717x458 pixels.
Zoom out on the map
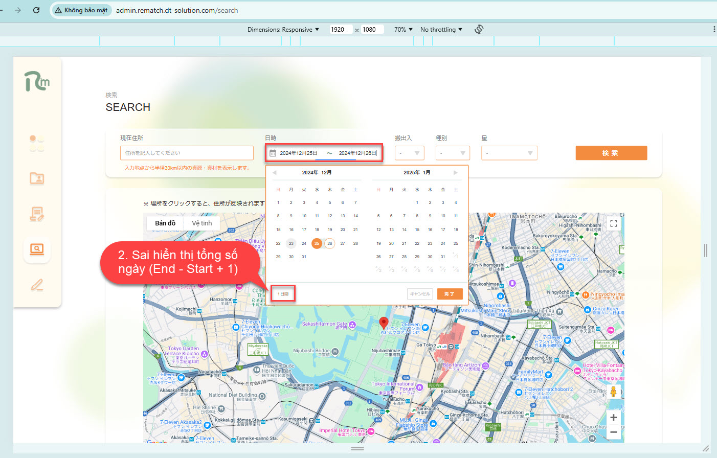tap(613, 432)
